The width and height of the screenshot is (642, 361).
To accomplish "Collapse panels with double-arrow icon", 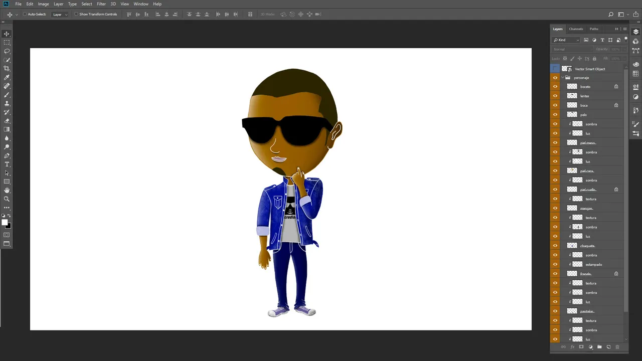I will pyautogui.click(x=616, y=29).
